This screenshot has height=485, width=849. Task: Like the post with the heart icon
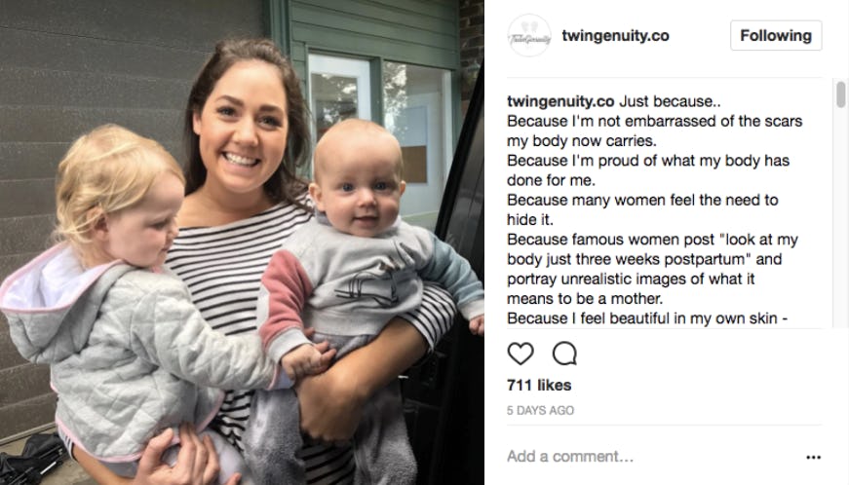coord(521,354)
